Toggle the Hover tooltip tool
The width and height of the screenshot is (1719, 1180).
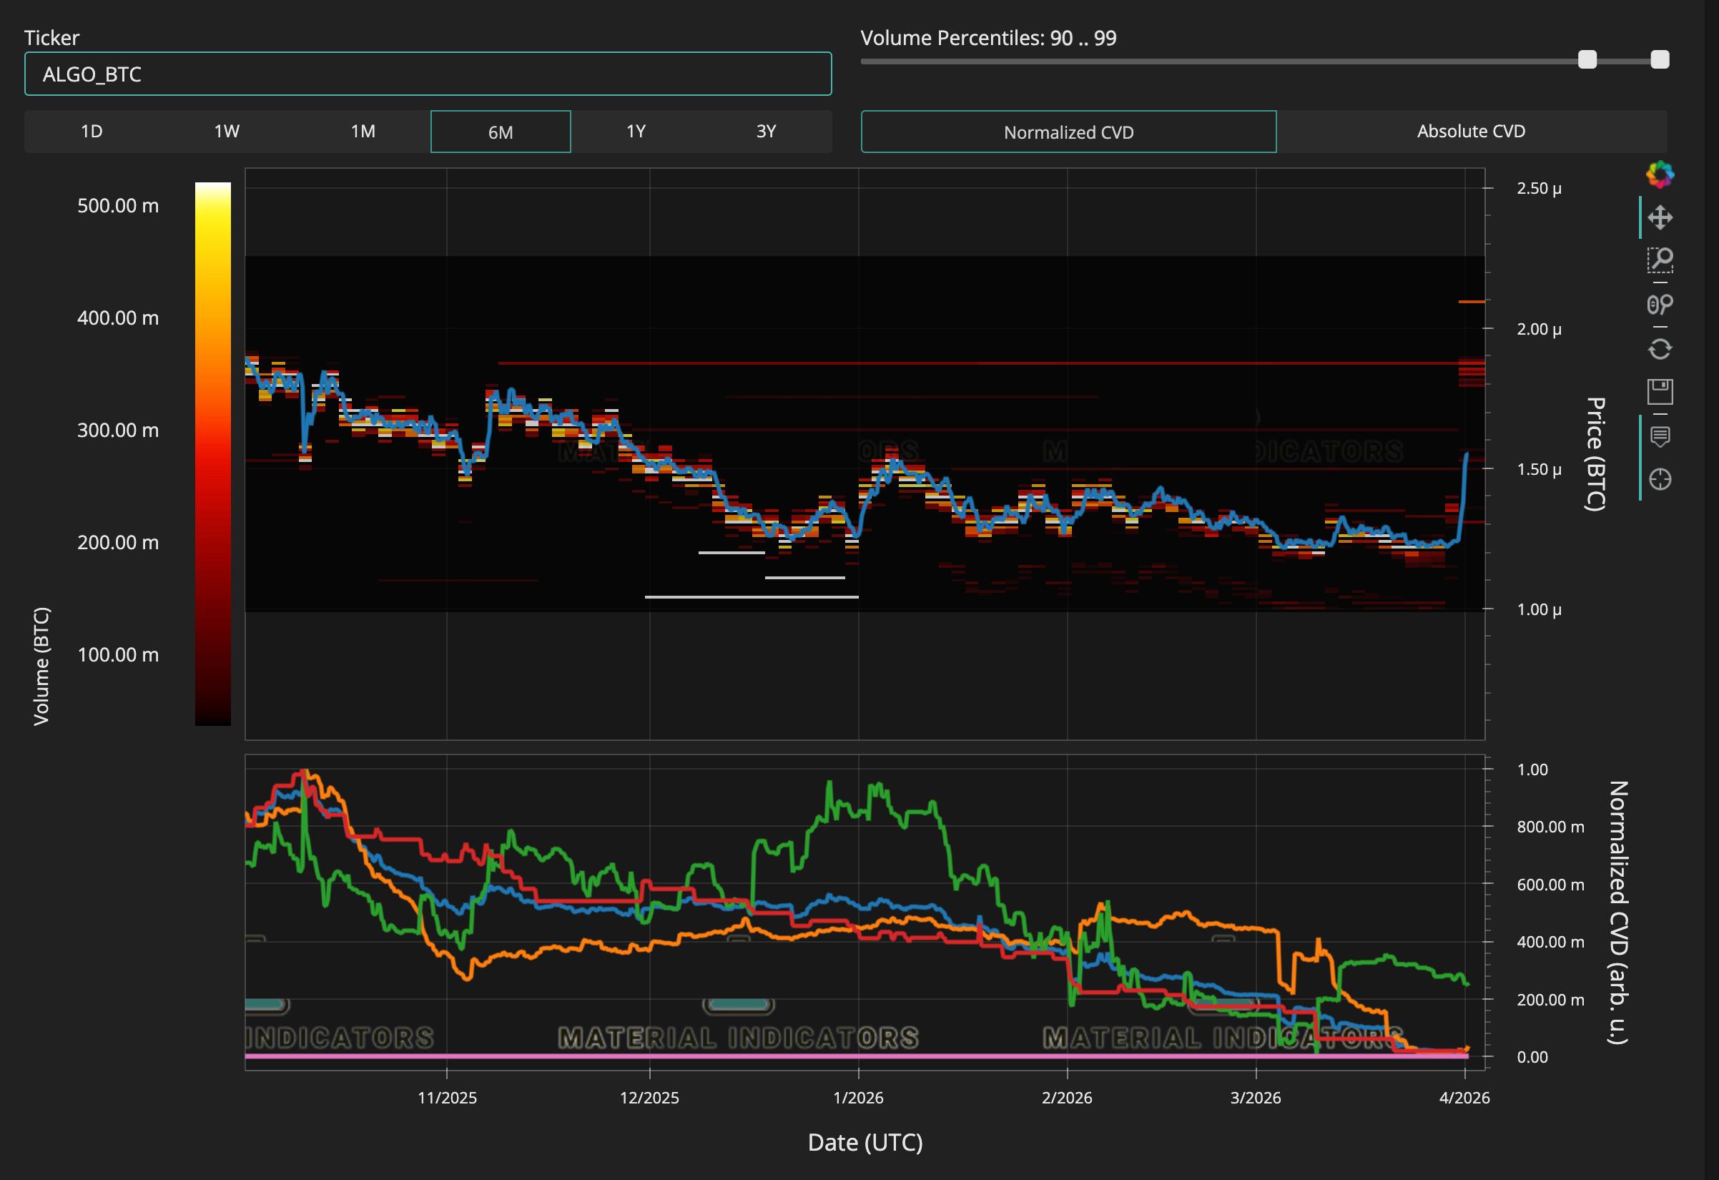pyautogui.click(x=1660, y=436)
